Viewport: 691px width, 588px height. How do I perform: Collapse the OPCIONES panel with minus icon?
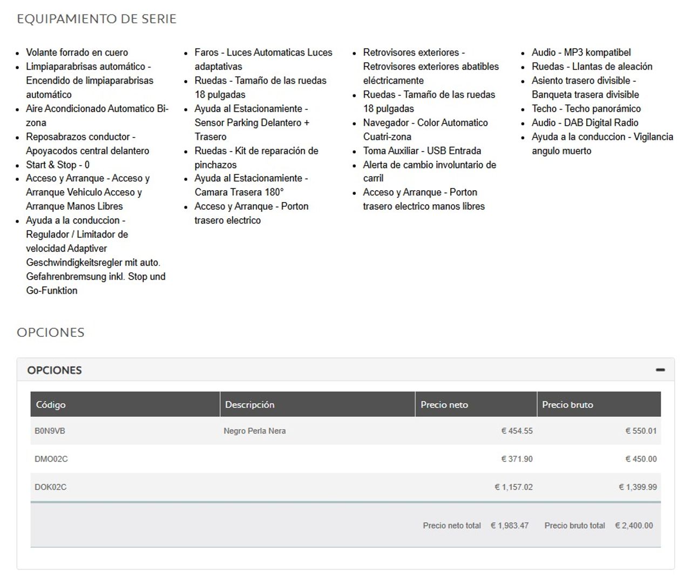tap(660, 370)
